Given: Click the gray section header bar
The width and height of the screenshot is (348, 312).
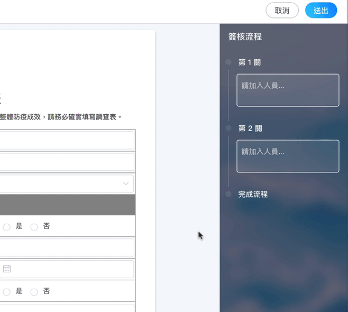Looking at the screenshot, I should (x=66, y=205).
